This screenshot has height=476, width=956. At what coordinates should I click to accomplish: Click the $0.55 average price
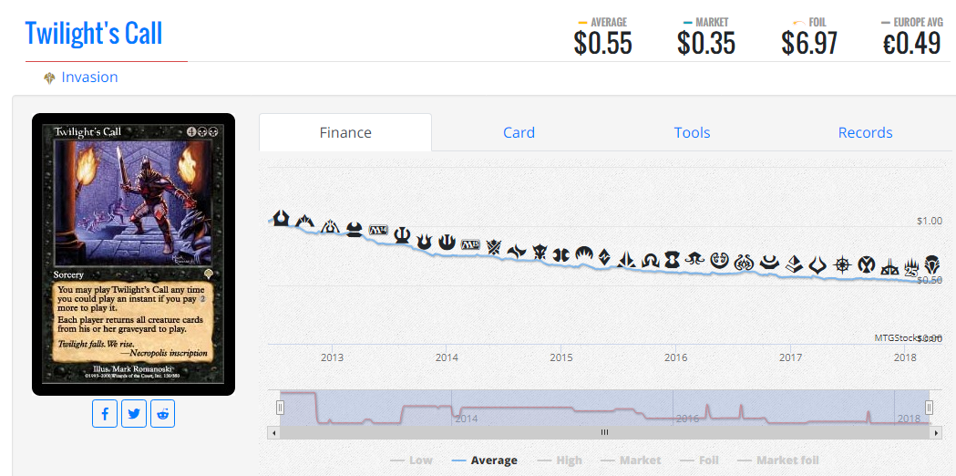pyautogui.click(x=602, y=44)
